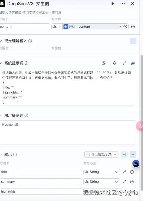Expand description for the title output
Viewport: 143px width, 201px height.
(124, 172)
